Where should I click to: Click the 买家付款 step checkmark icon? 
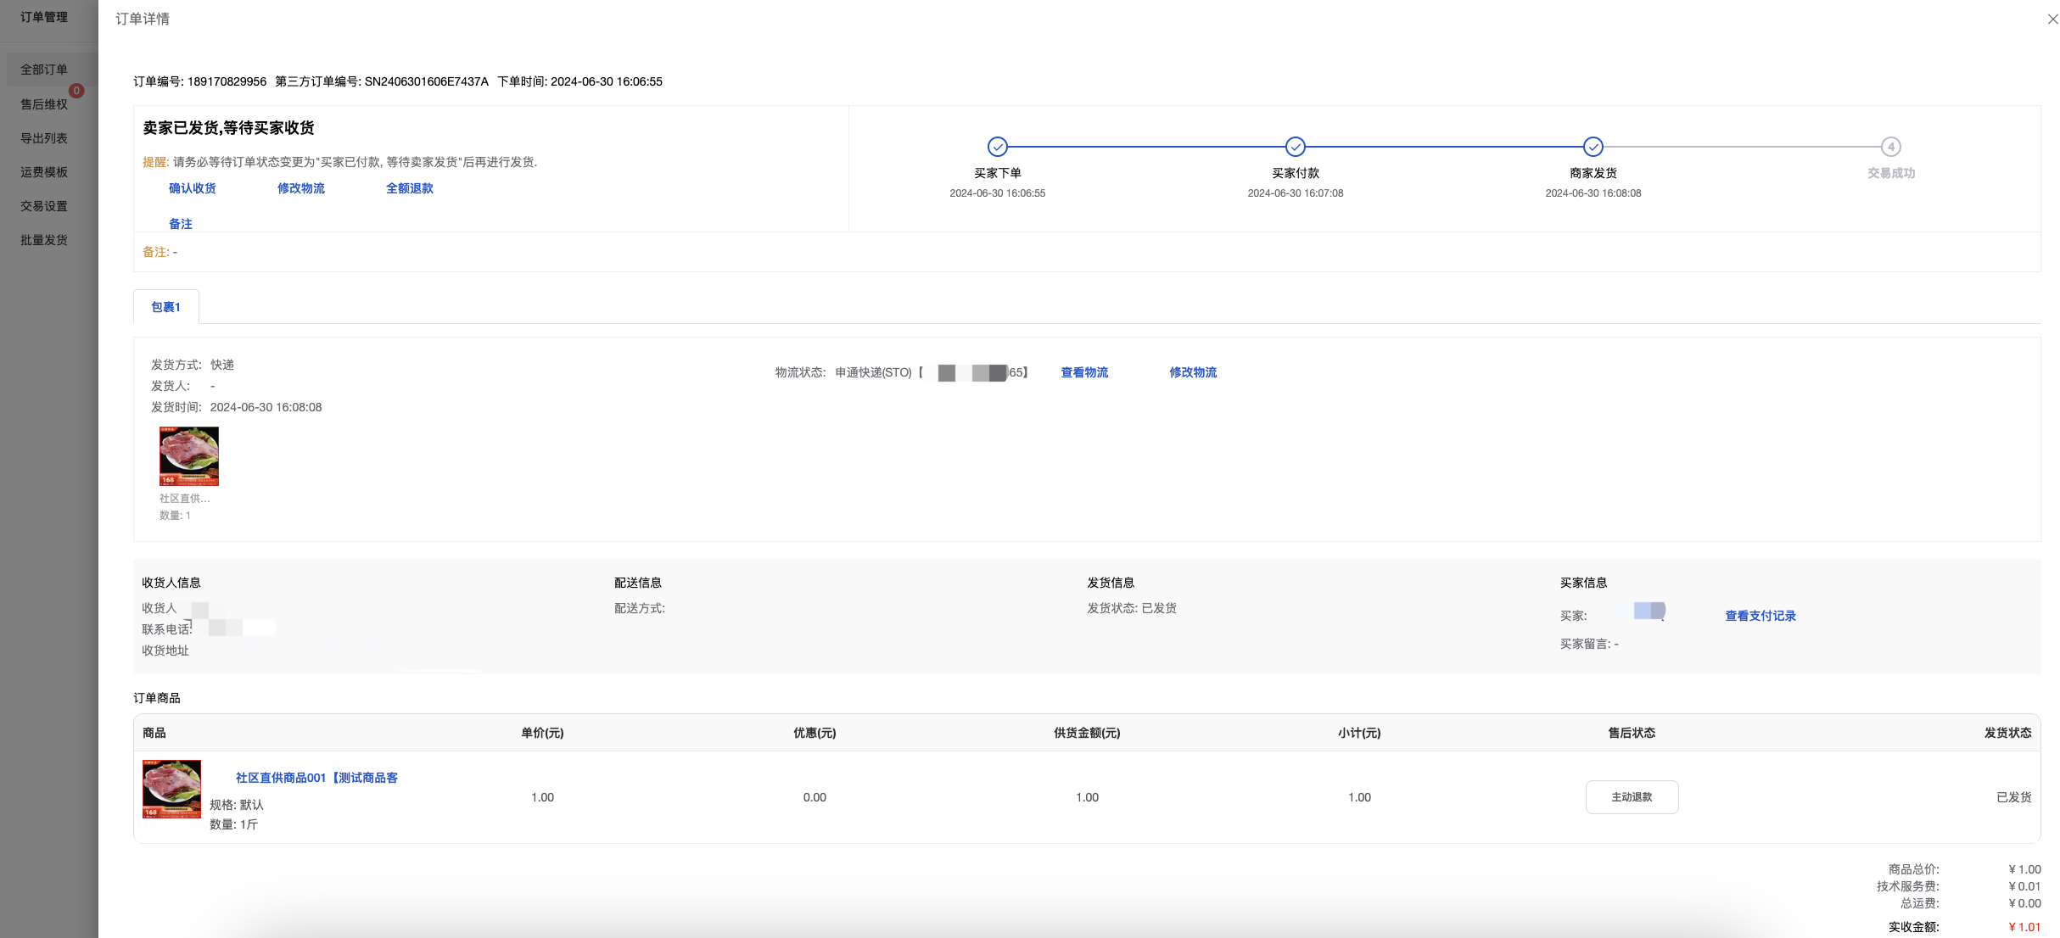pyautogui.click(x=1295, y=147)
